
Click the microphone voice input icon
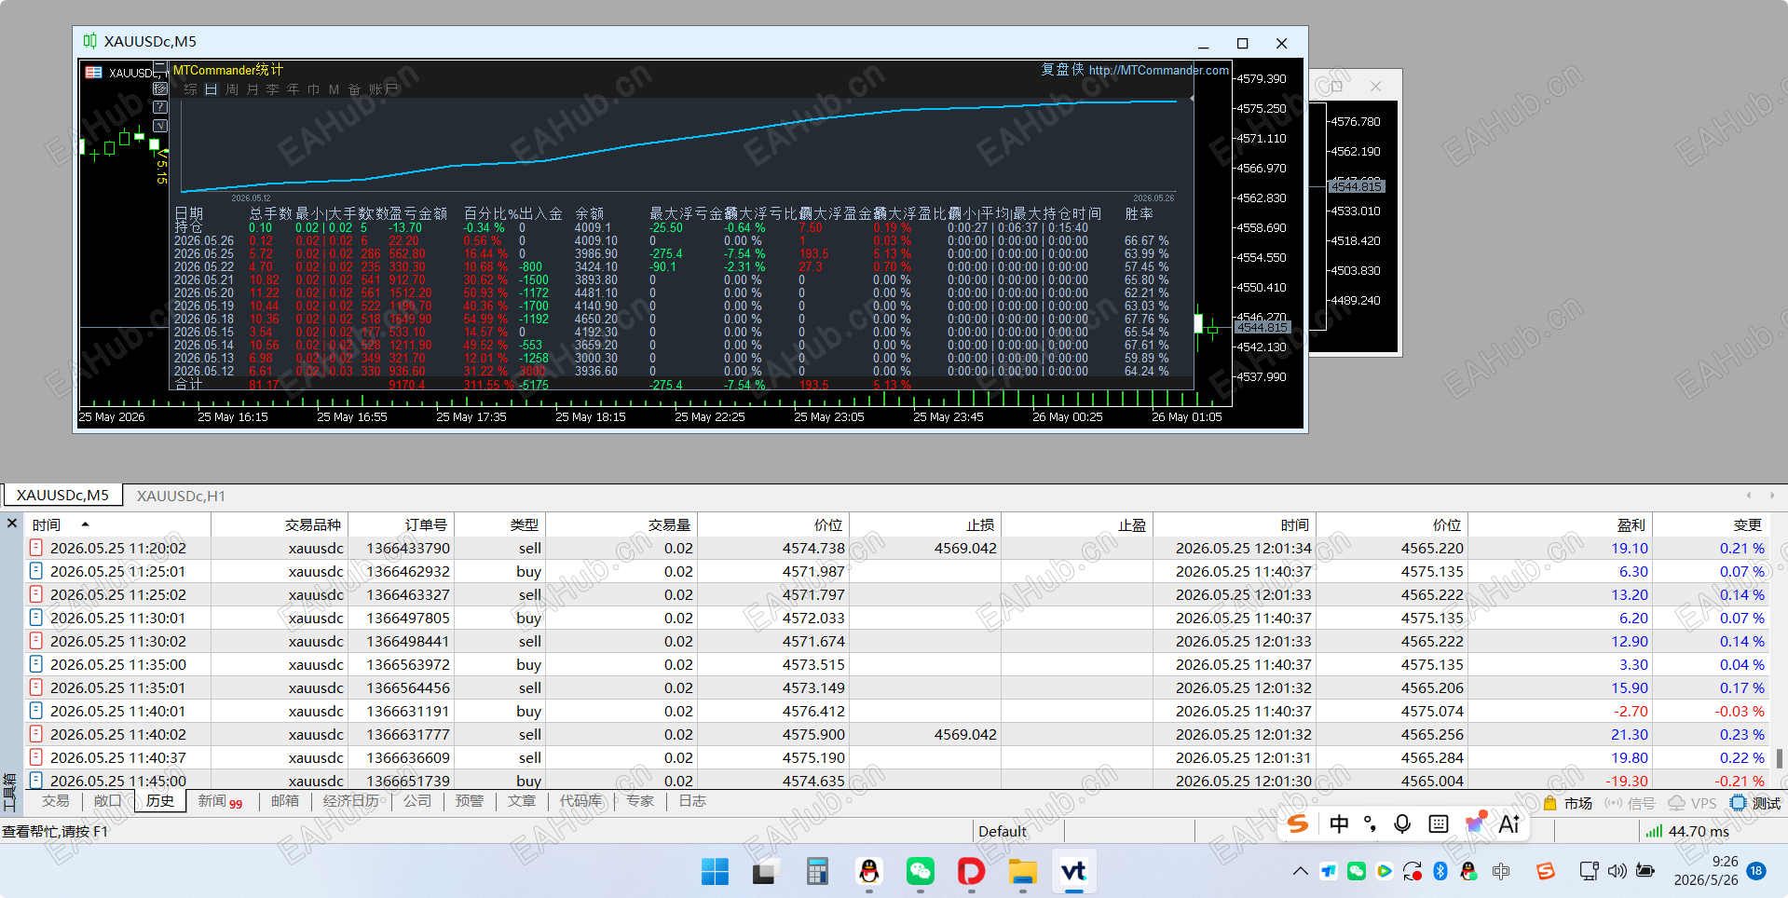pyautogui.click(x=1402, y=823)
